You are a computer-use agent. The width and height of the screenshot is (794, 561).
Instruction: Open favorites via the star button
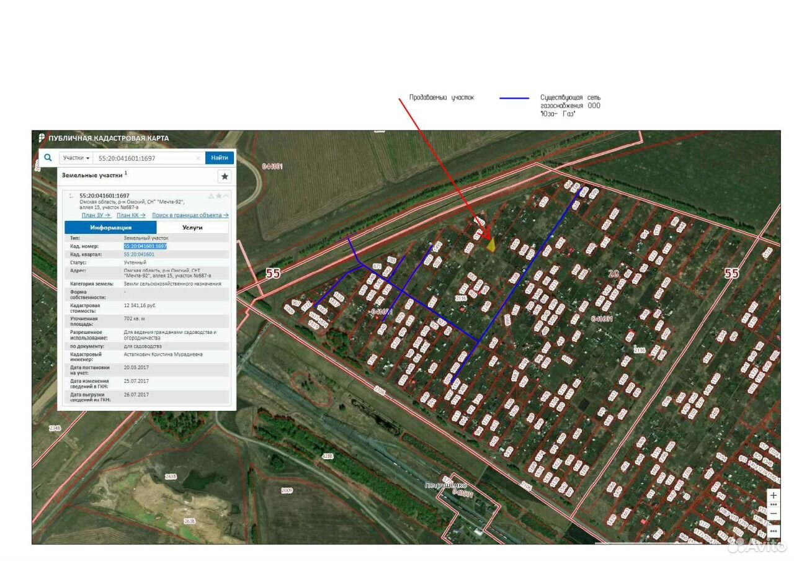(225, 176)
